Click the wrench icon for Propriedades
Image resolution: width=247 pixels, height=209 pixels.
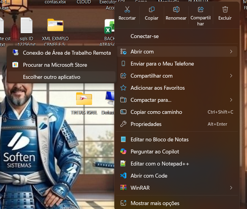coord(123,124)
